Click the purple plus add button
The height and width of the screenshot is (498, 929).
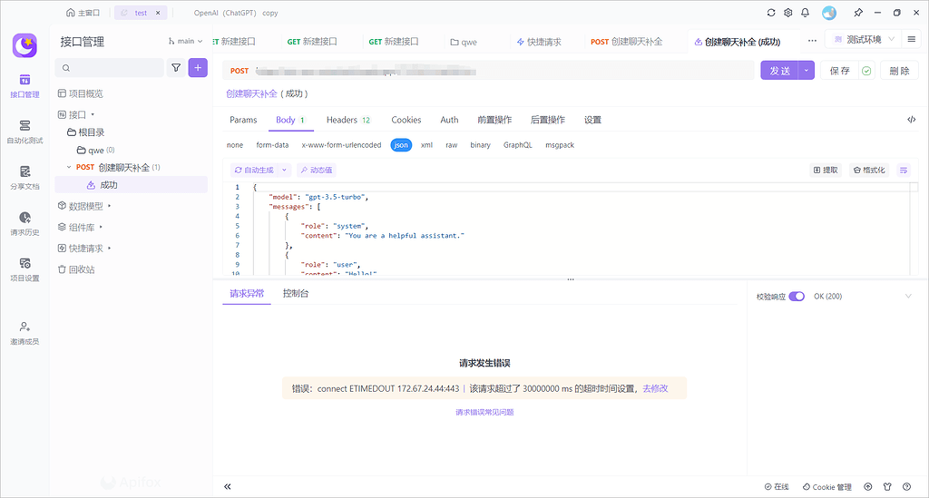198,67
